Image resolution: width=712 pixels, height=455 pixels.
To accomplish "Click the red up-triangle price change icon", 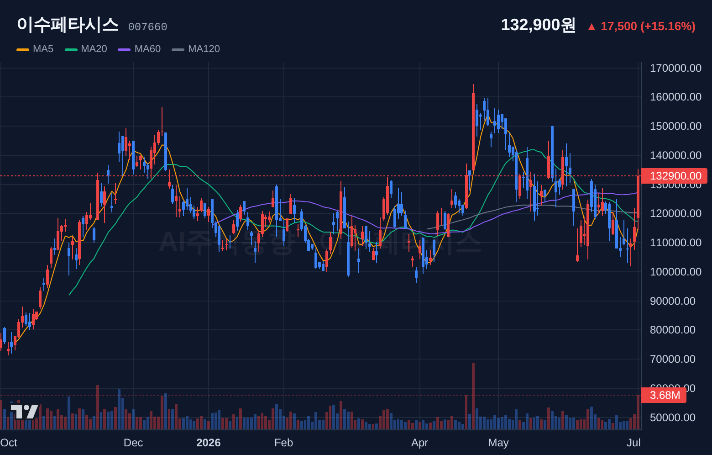I will [x=592, y=27].
